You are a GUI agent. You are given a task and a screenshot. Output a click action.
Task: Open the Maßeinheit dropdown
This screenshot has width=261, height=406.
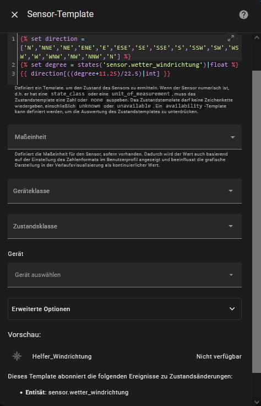click(125, 137)
